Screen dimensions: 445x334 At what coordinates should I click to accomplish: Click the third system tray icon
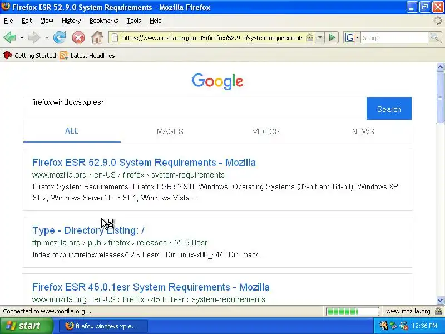pos(403,326)
